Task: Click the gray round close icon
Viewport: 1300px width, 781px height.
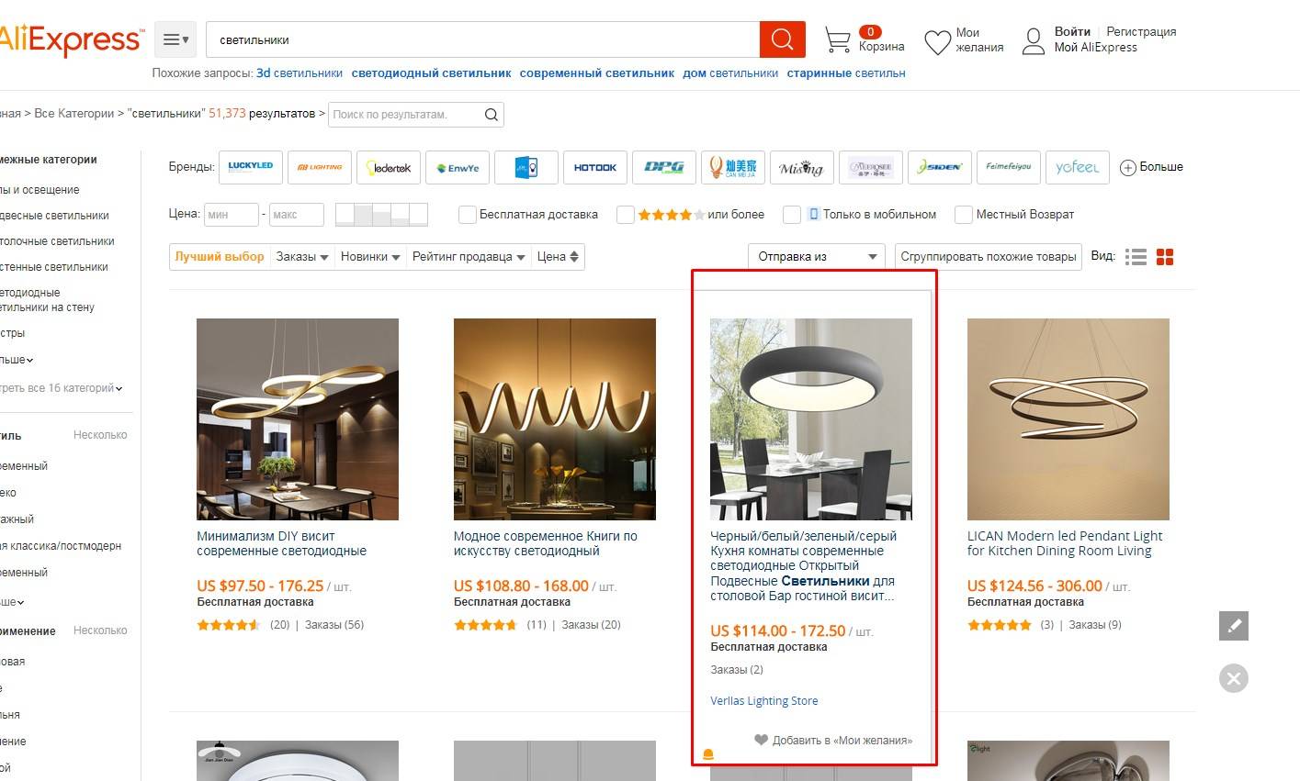Action: pyautogui.click(x=1234, y=678)
